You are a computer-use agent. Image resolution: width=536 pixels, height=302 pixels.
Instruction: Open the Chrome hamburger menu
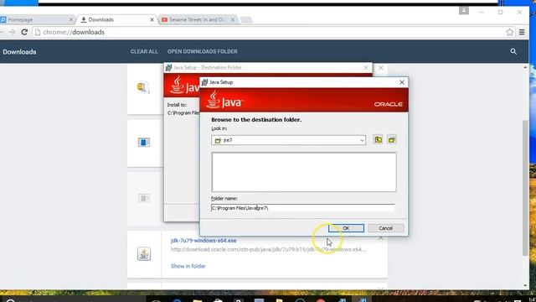[x=522, y=32]
